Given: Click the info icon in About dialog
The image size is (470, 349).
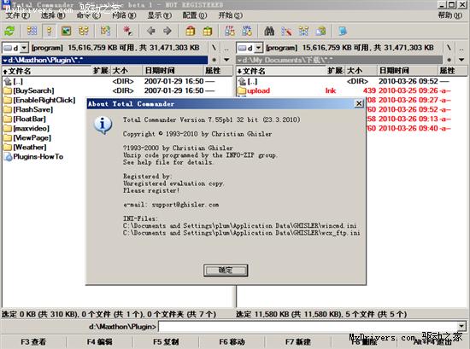Looking at the screenshot, I should click(x=103, y=125).
